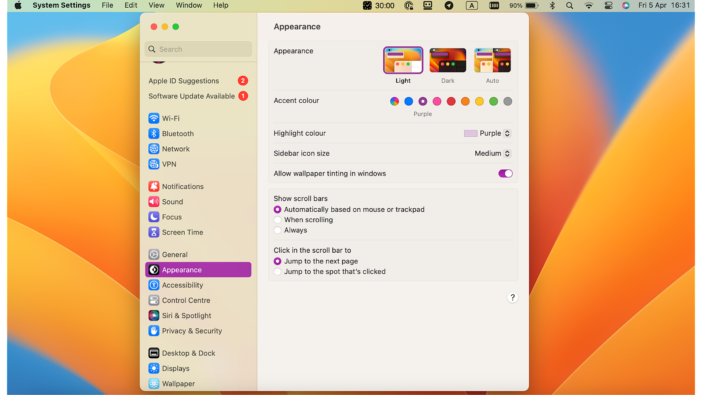Screen dimensions: 702x395
Task: Click Software Update Available in sidebar
Action: (x=191, y=96)
